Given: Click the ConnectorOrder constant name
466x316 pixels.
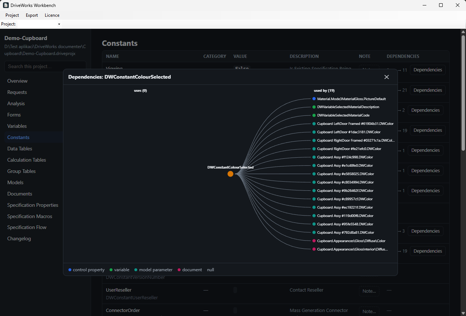Looking at the screenshot, I should (x=123, y=310).
